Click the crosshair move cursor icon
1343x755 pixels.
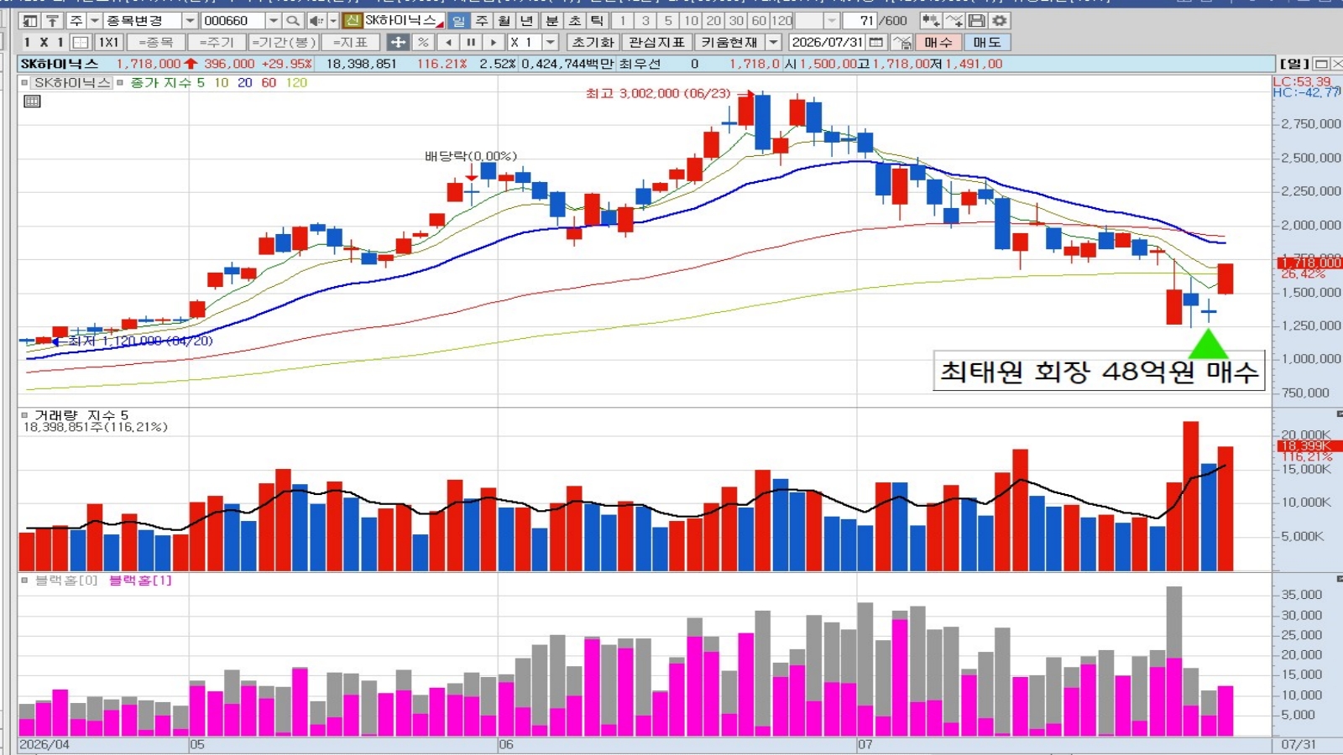coord(399,42)
